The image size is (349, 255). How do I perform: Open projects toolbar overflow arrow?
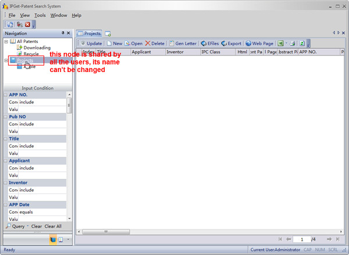308,44
